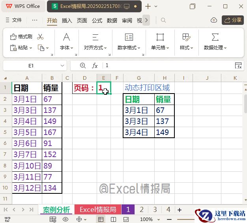This screenshot has height=223, width=247.
Task: Click the search magnifier icon
Action: [x=163, y=21]
